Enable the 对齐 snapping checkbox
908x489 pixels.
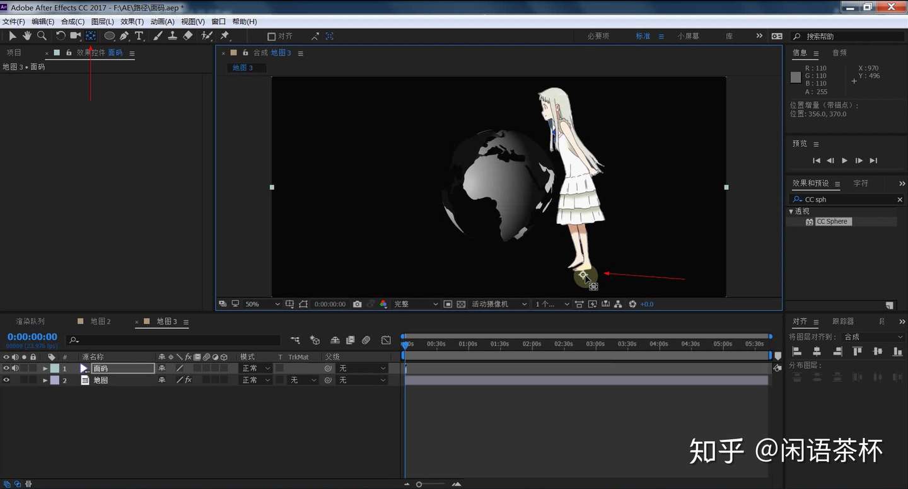[272, 37]
